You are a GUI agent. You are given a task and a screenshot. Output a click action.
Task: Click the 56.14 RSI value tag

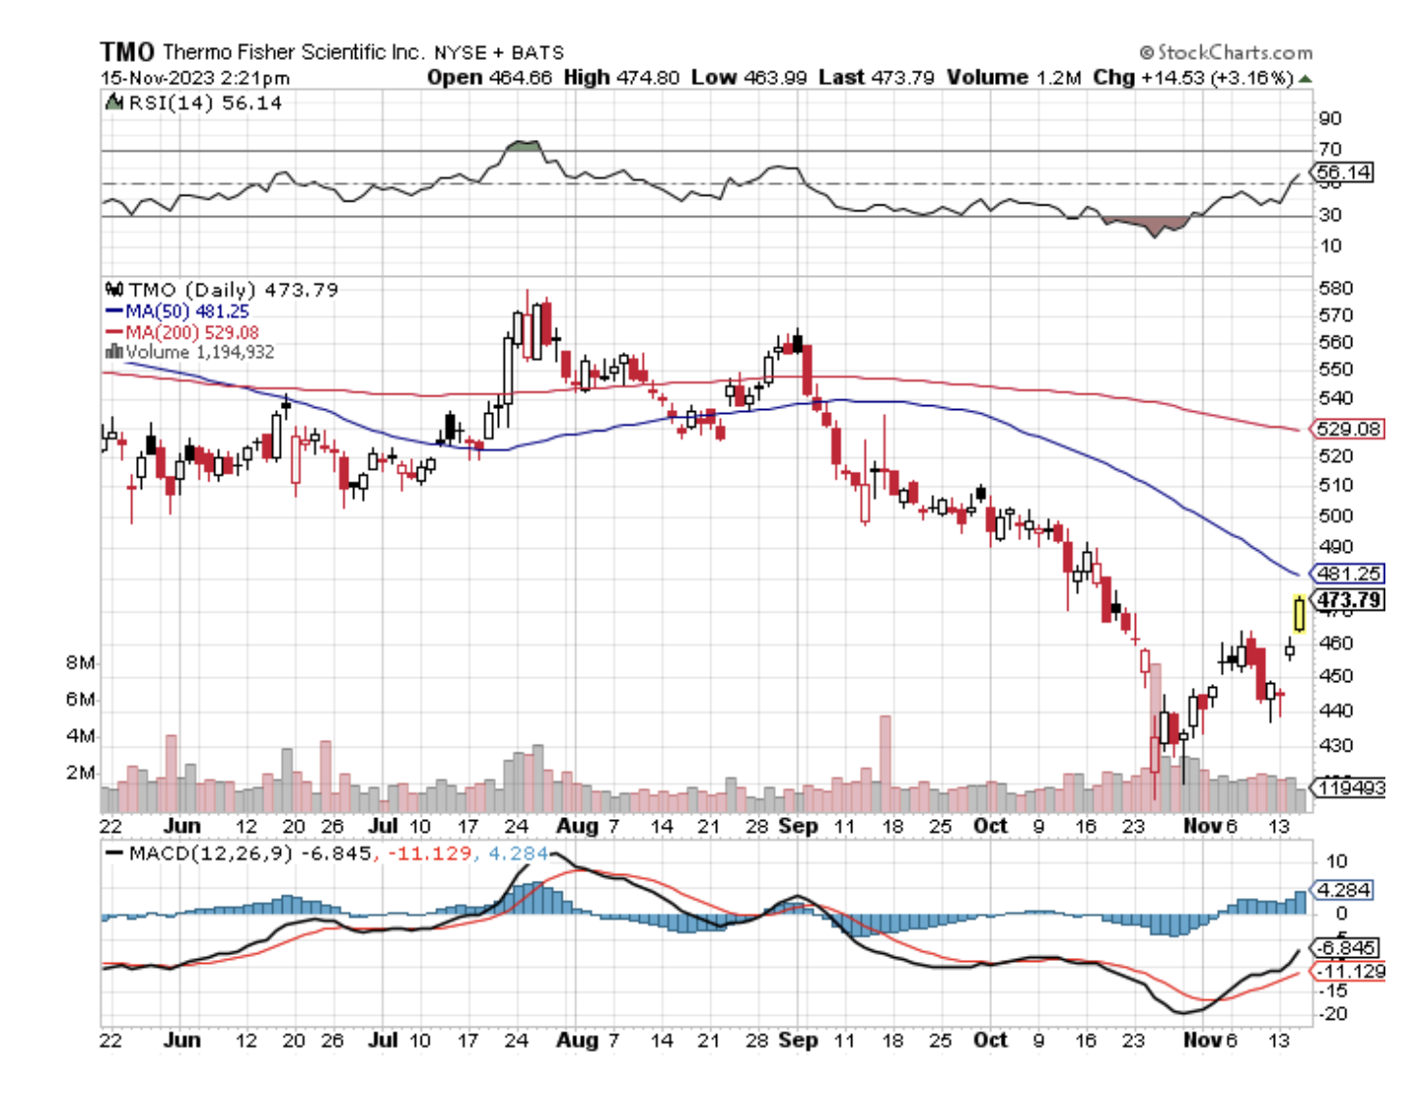(1343, 172)
